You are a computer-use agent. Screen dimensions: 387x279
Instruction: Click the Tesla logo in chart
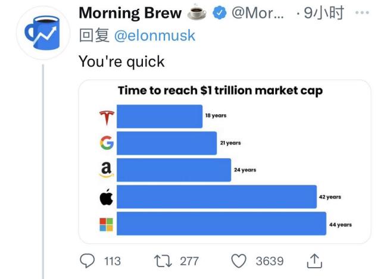point(107,117)
